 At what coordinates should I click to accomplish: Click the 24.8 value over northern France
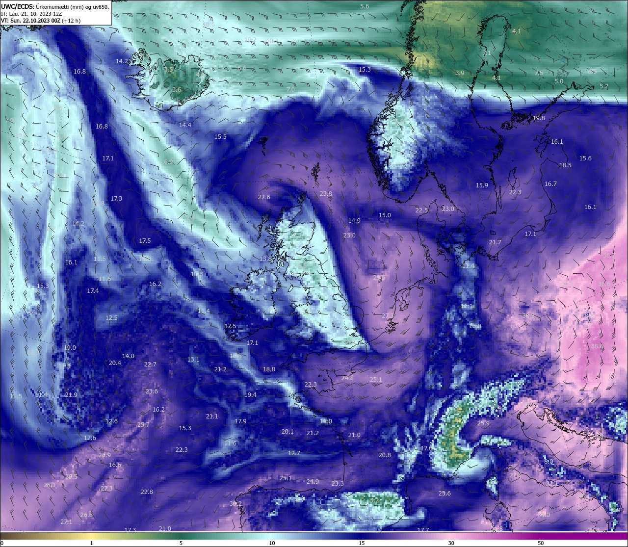tap(347, 378)
